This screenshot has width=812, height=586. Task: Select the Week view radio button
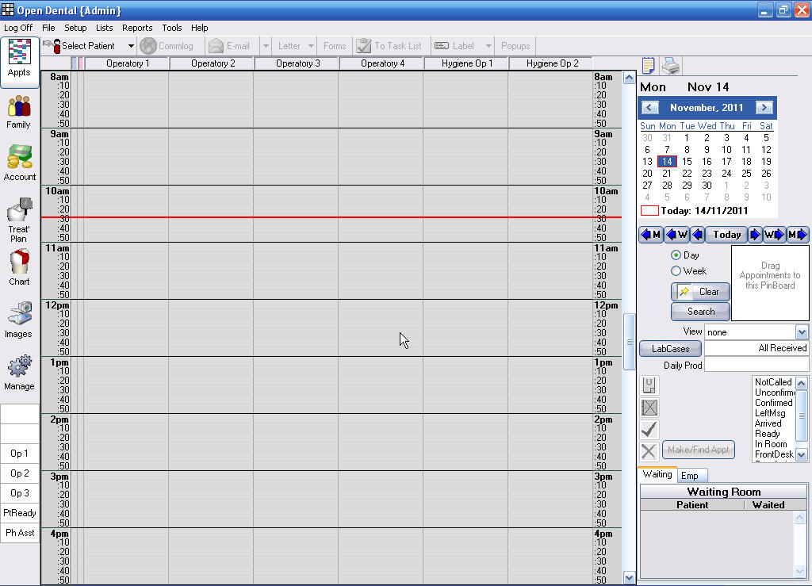point(676,271)
